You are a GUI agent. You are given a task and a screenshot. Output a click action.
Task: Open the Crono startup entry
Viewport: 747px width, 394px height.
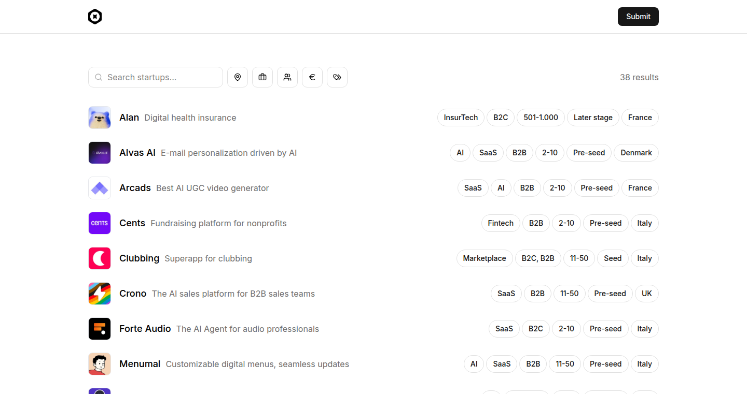coord(374,294)
